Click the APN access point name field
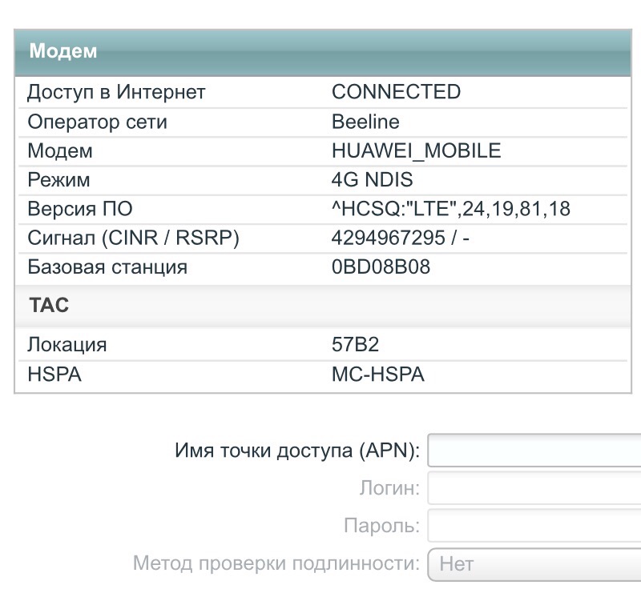Screen dimensions: 641x593 534,450
